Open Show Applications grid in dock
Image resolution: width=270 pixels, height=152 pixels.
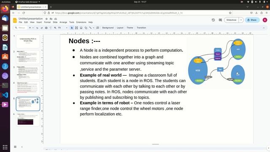pos(5,147)
